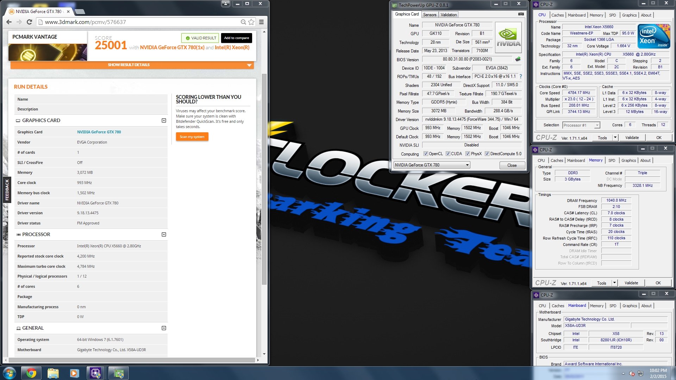Click the browser back arrow

pyautogui.click(x=9, y=22)
